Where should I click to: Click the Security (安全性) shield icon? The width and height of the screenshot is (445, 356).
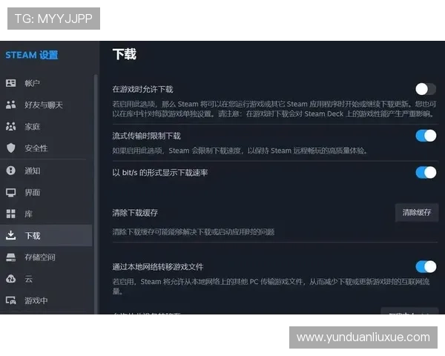tap(11, 148)
